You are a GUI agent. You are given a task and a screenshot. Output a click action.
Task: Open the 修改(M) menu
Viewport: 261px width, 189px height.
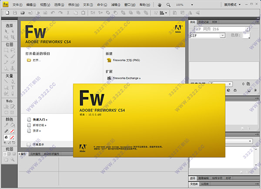tap(74, 5)
